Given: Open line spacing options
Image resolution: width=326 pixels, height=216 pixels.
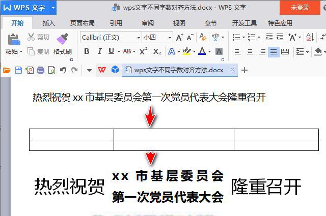Looking at the screenshot, I should pos(300,51).
